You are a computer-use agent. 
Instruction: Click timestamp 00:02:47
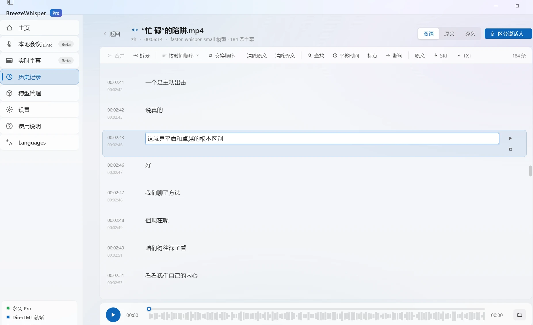point(116,193)
